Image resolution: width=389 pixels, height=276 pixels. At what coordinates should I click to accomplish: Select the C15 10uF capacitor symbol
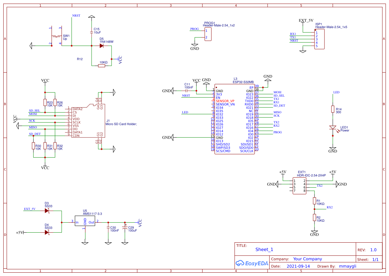click(92, 32)
